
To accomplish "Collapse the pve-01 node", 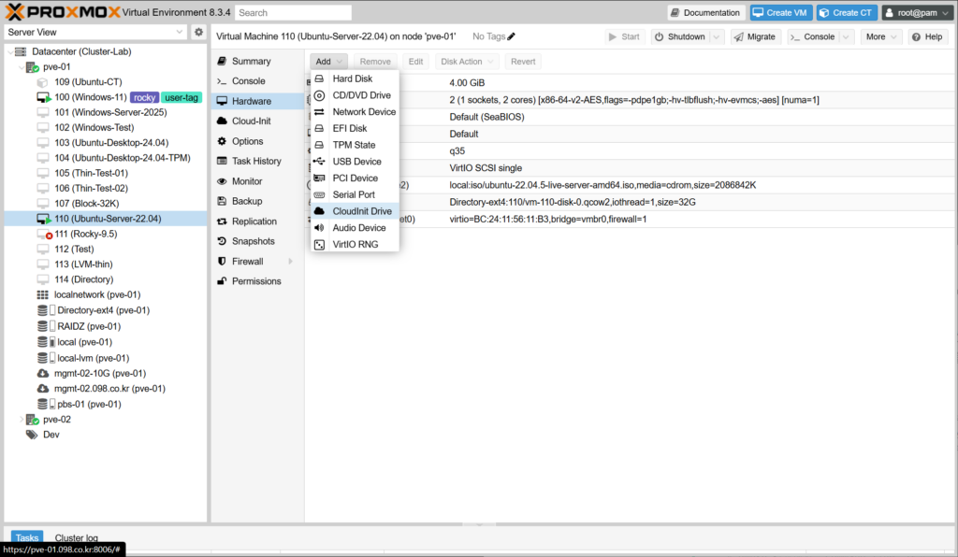I will (x=22, y=67).
